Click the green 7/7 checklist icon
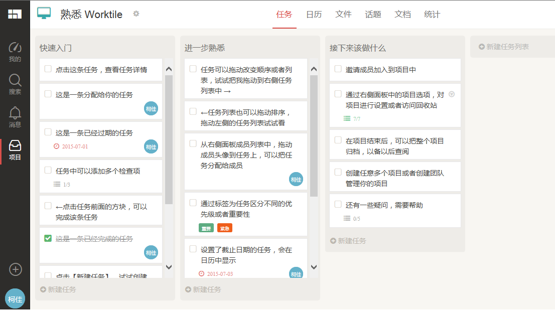This screenshot has width=555, height=311. pyautogui.click(x=347, y=118)
